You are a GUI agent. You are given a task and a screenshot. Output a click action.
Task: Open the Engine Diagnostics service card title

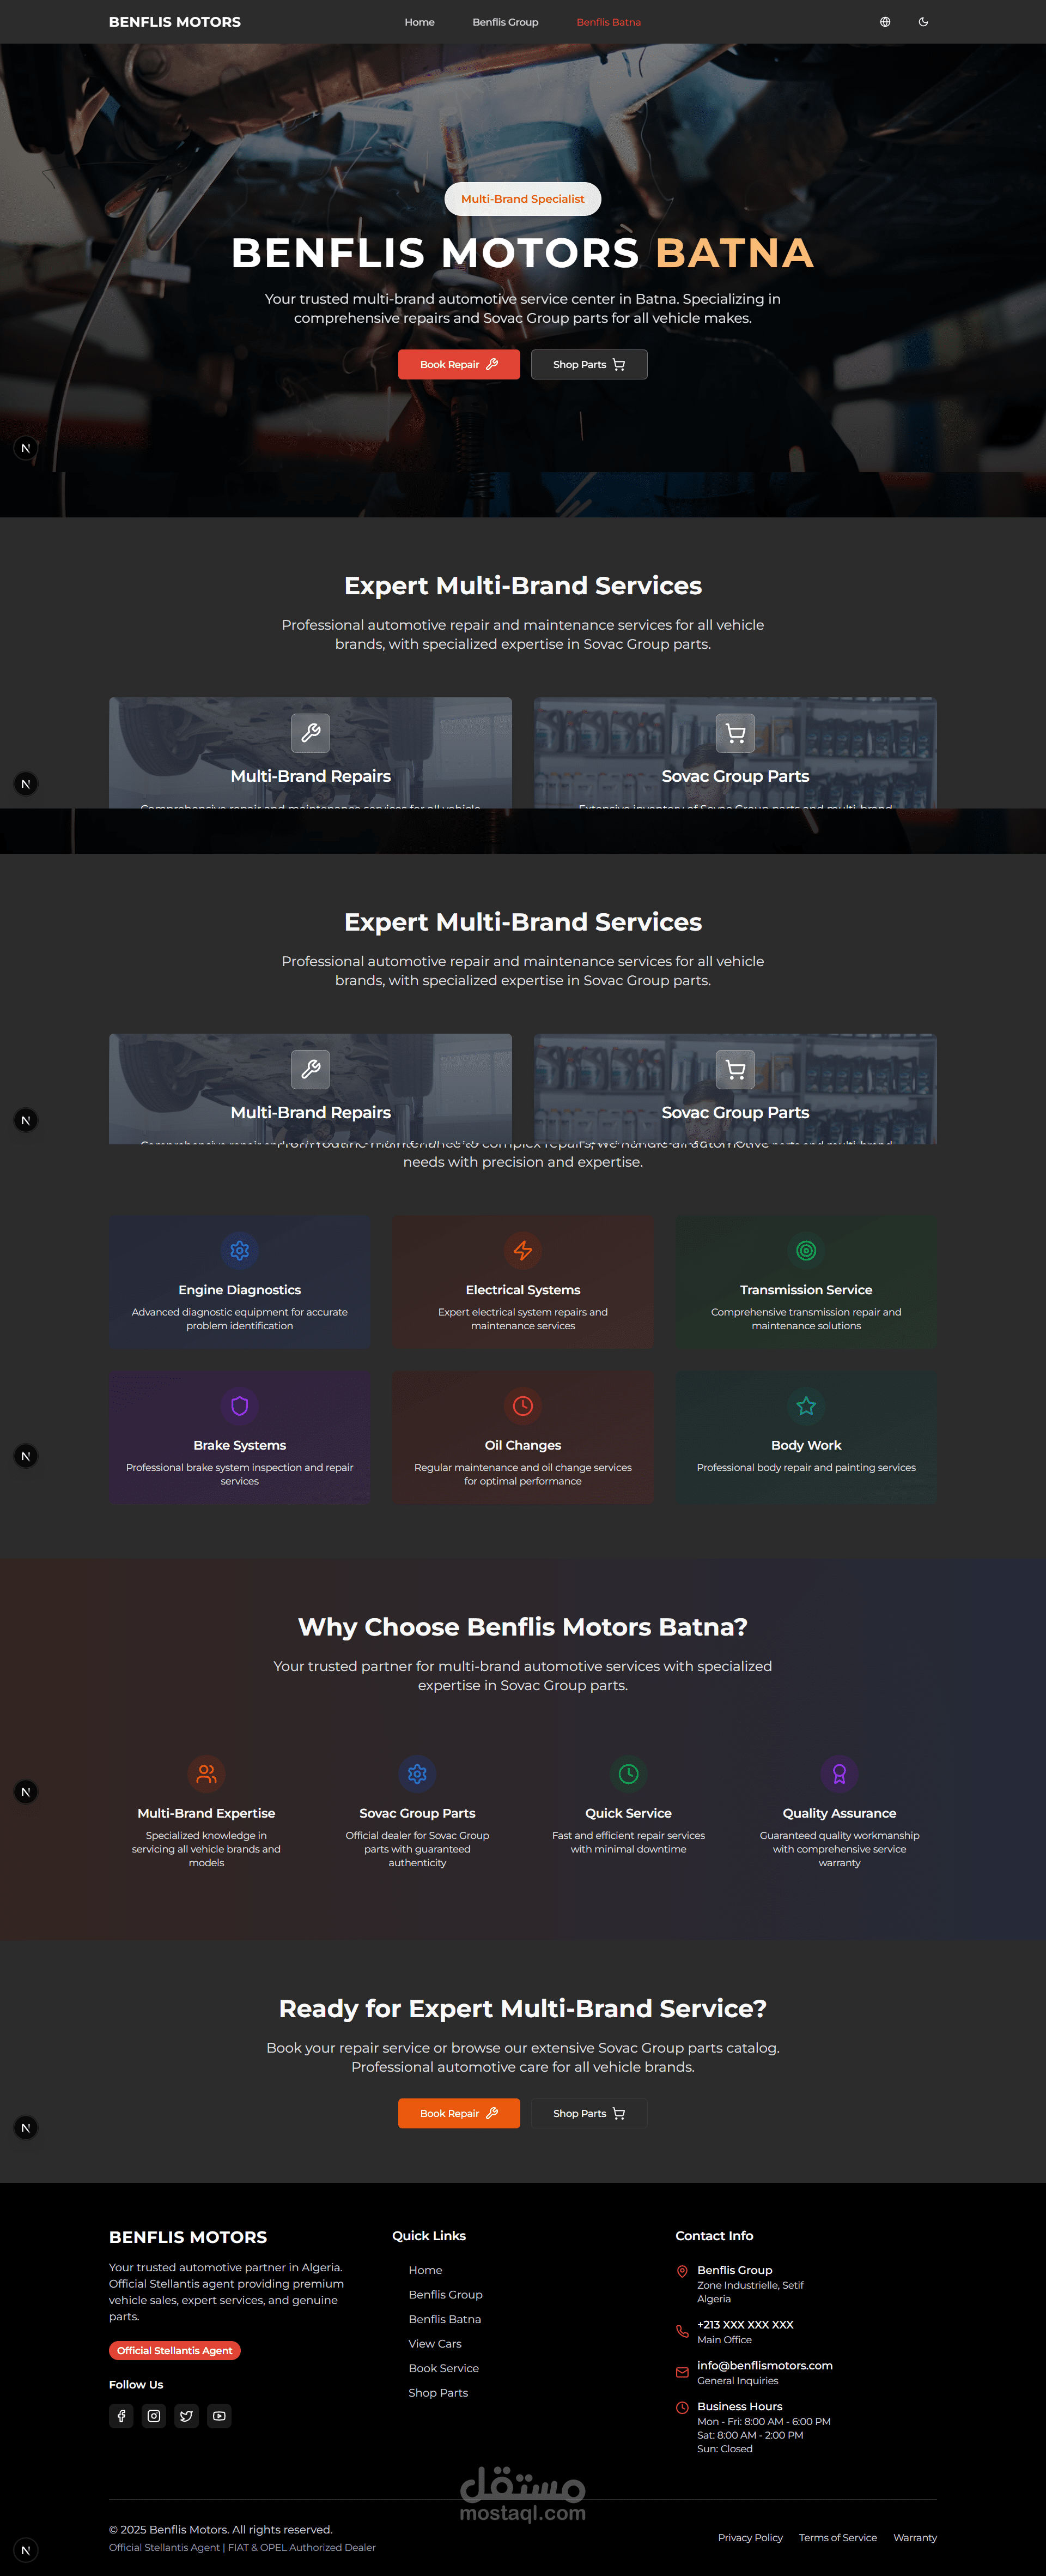[240, 1290]
